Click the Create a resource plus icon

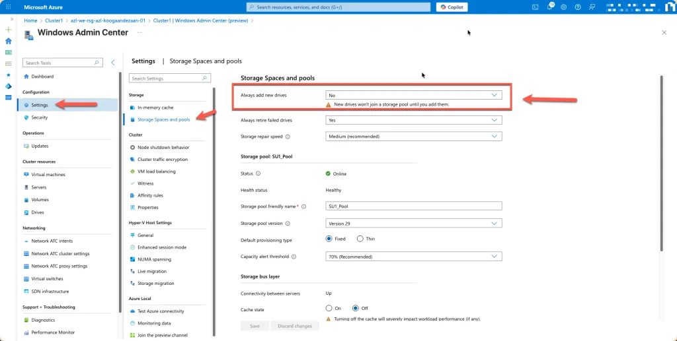click(x=8, y=30)
